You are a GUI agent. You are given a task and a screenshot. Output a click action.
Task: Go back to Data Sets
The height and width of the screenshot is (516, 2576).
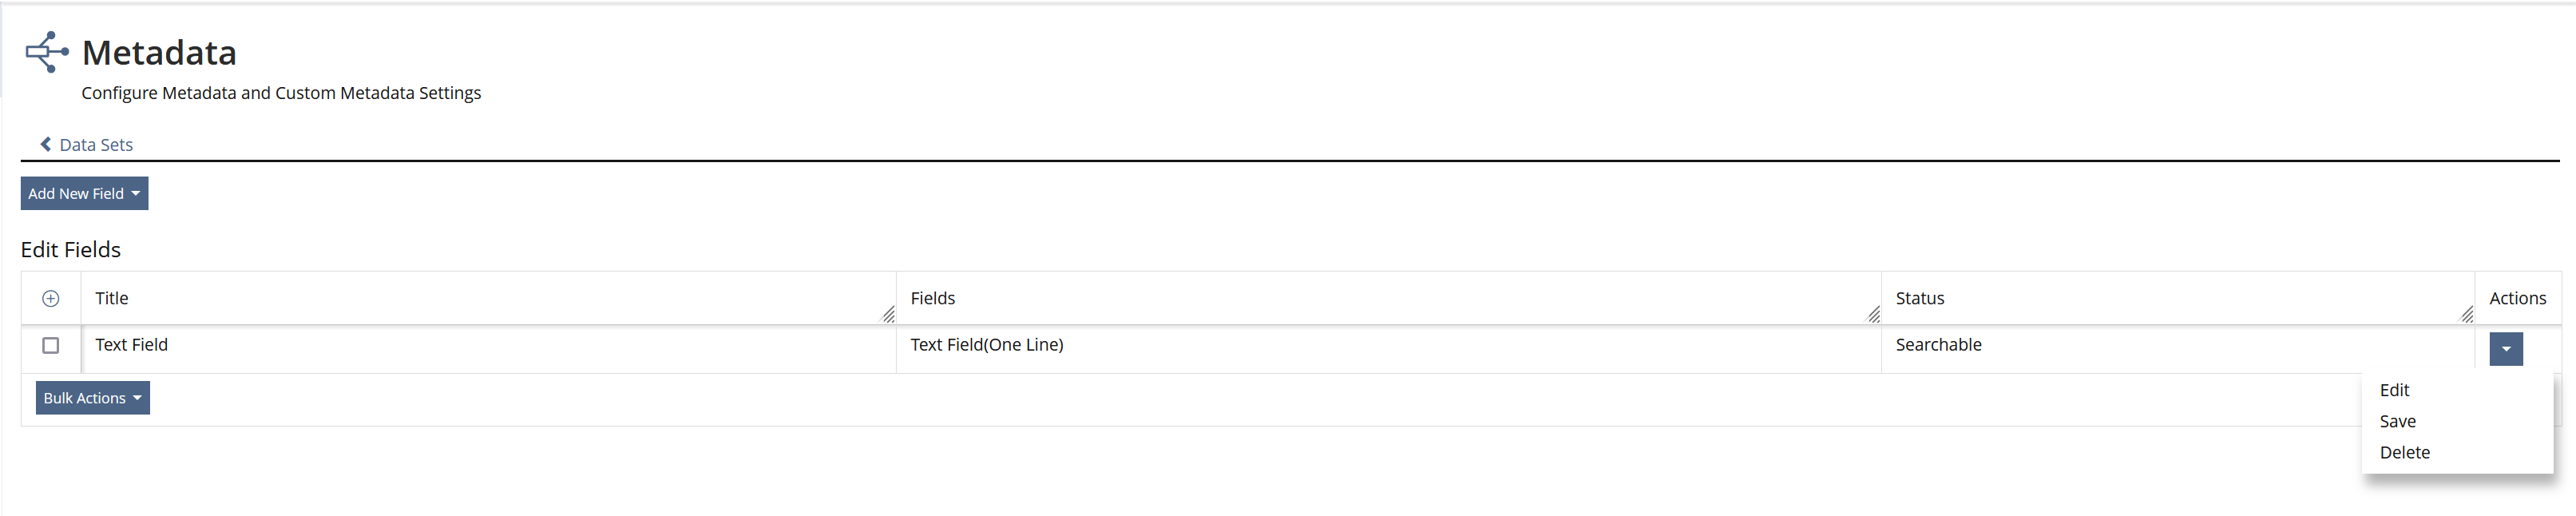pyautogui.click(x=96, y=145)
